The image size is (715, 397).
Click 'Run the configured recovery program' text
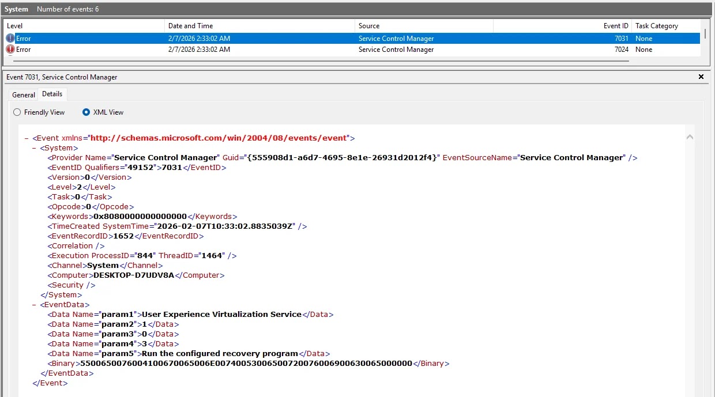220,354
